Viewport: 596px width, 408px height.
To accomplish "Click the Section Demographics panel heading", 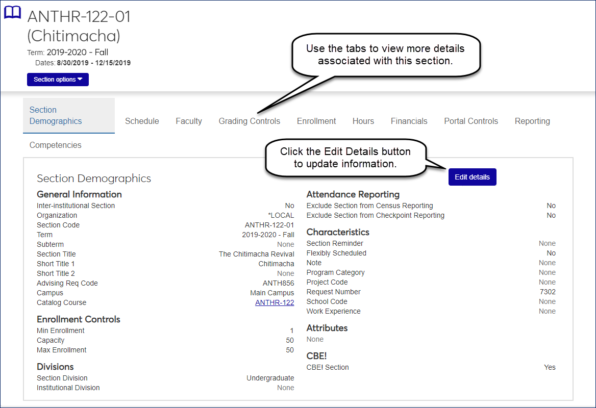I will pyautogui.click(x=94, y=178).
